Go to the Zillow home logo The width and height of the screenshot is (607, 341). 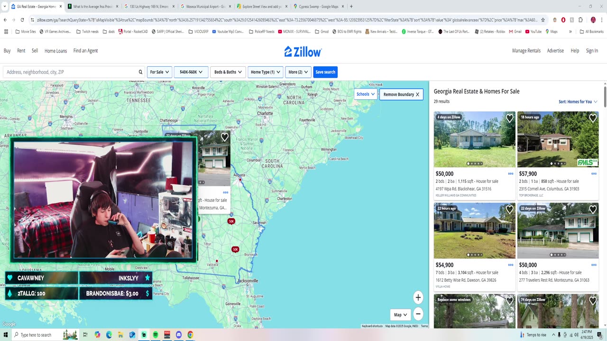(x=303, y=51)
